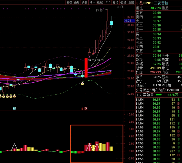The width and height of the screenshot is (182, 163).
Task: Activate the 画线 drawing tool
Action: pos(100,2)
